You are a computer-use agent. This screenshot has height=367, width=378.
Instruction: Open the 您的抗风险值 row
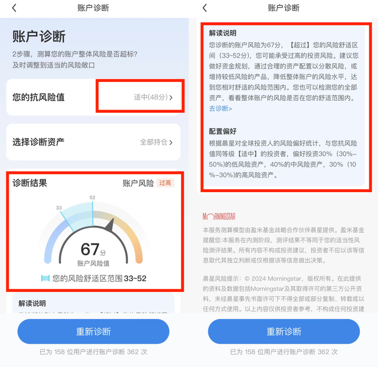pyautogui.click(x=93, y=97)
